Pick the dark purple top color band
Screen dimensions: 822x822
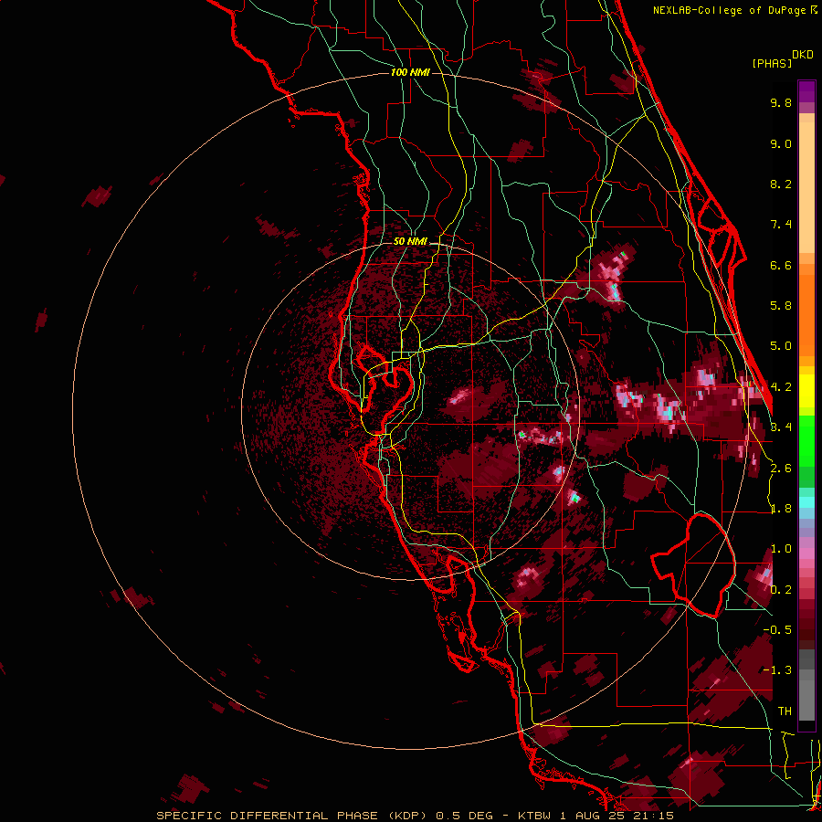click(806, 91)
